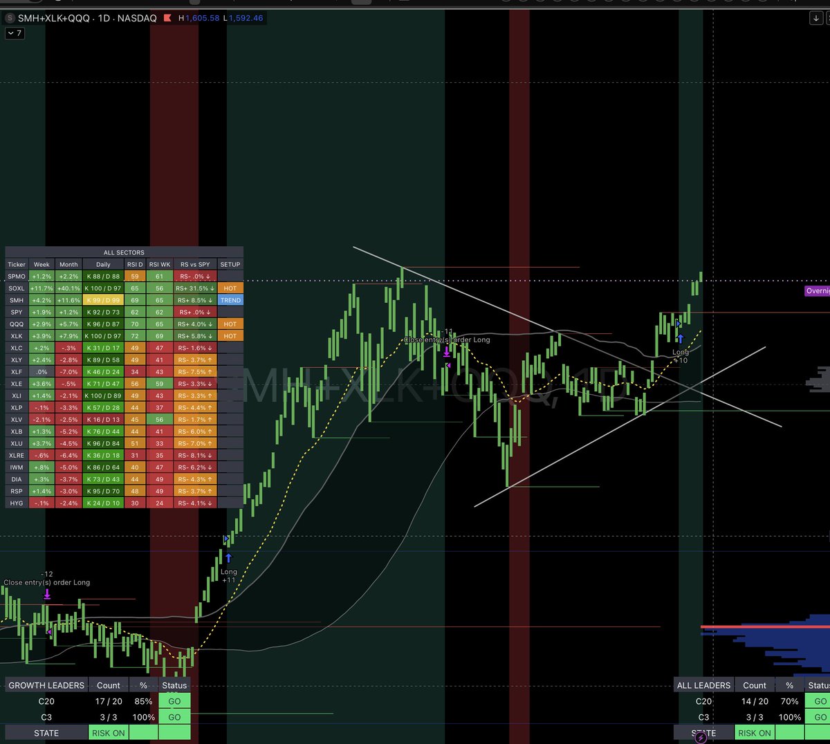
Task: Open the SMH+XLK+QQQ symbol title
Action: point(54,18)
